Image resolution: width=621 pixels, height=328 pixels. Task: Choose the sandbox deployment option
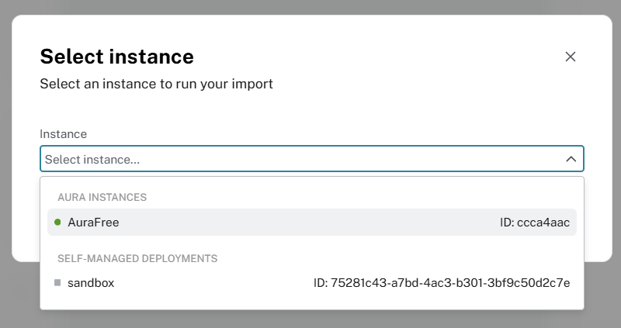click(x=310, y=283)
